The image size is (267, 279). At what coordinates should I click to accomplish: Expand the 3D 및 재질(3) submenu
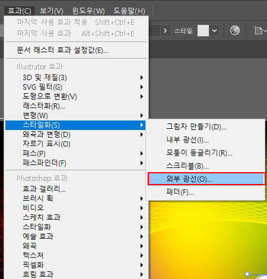(x=76, y=77)
